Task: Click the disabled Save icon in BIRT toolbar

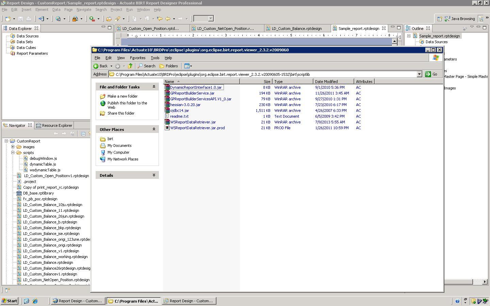Action: click(x=20, y=19)
